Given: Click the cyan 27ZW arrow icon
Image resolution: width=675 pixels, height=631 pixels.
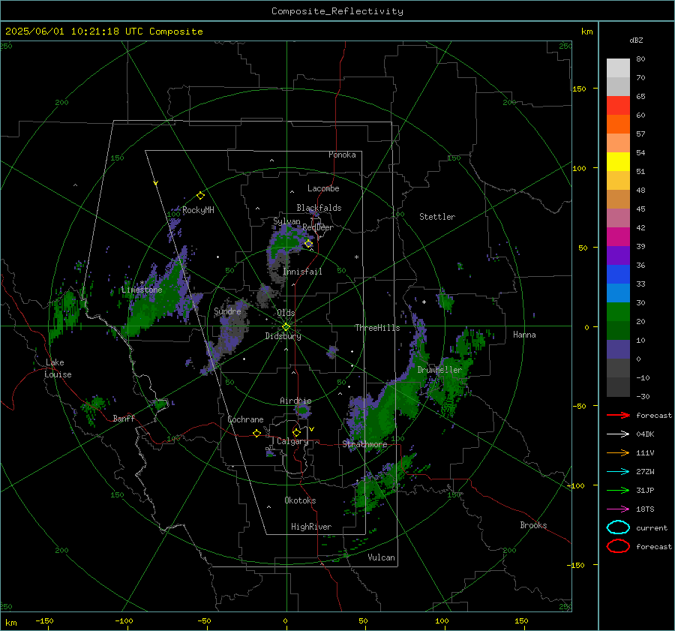Looking at the screenshot, I should coord(618,472).
